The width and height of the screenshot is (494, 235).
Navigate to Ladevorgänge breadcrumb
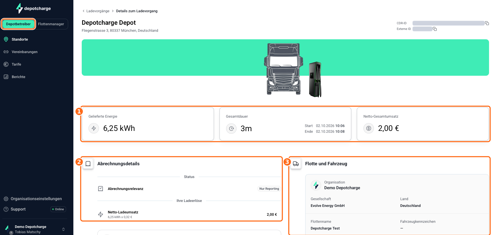(98, 11)
